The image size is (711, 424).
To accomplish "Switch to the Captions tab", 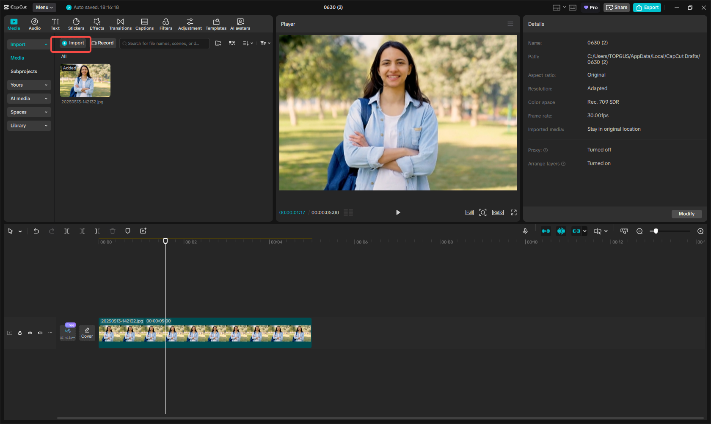I will point(144,24).
